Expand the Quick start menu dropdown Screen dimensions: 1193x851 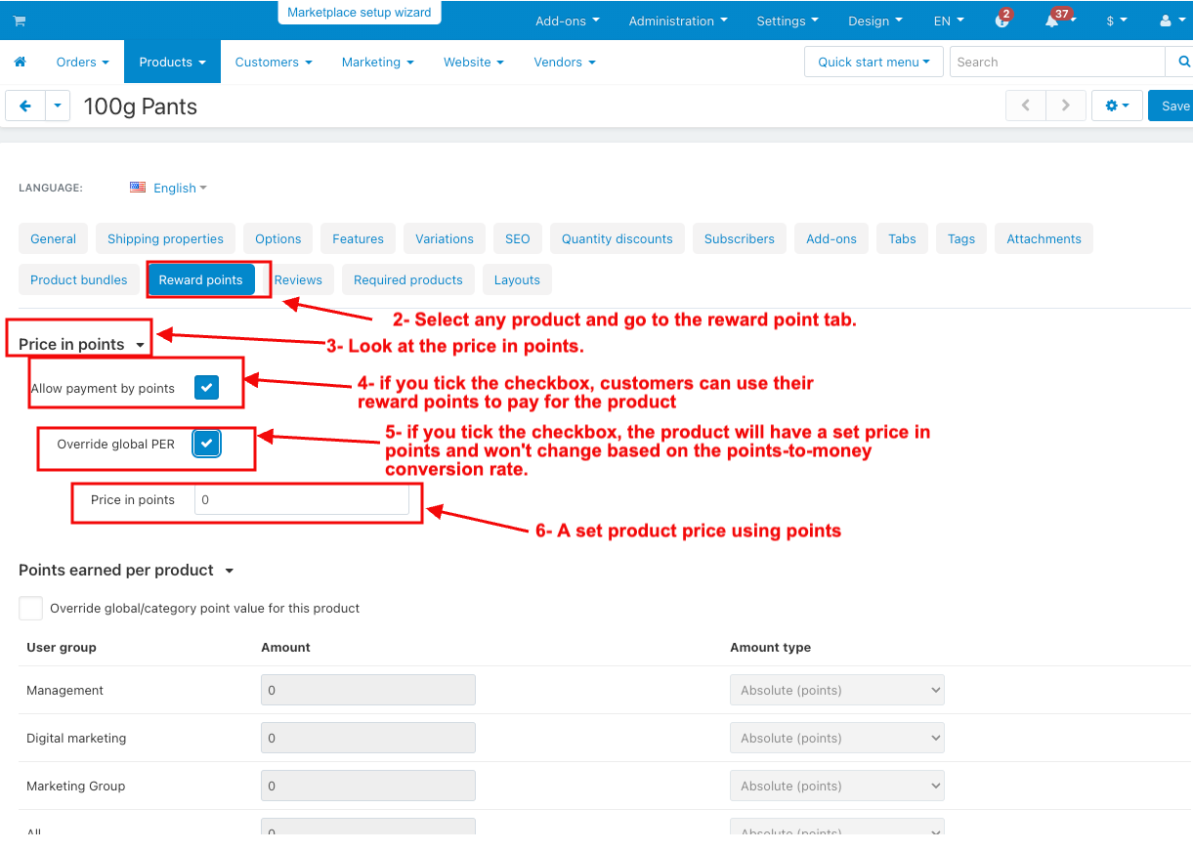873,62
